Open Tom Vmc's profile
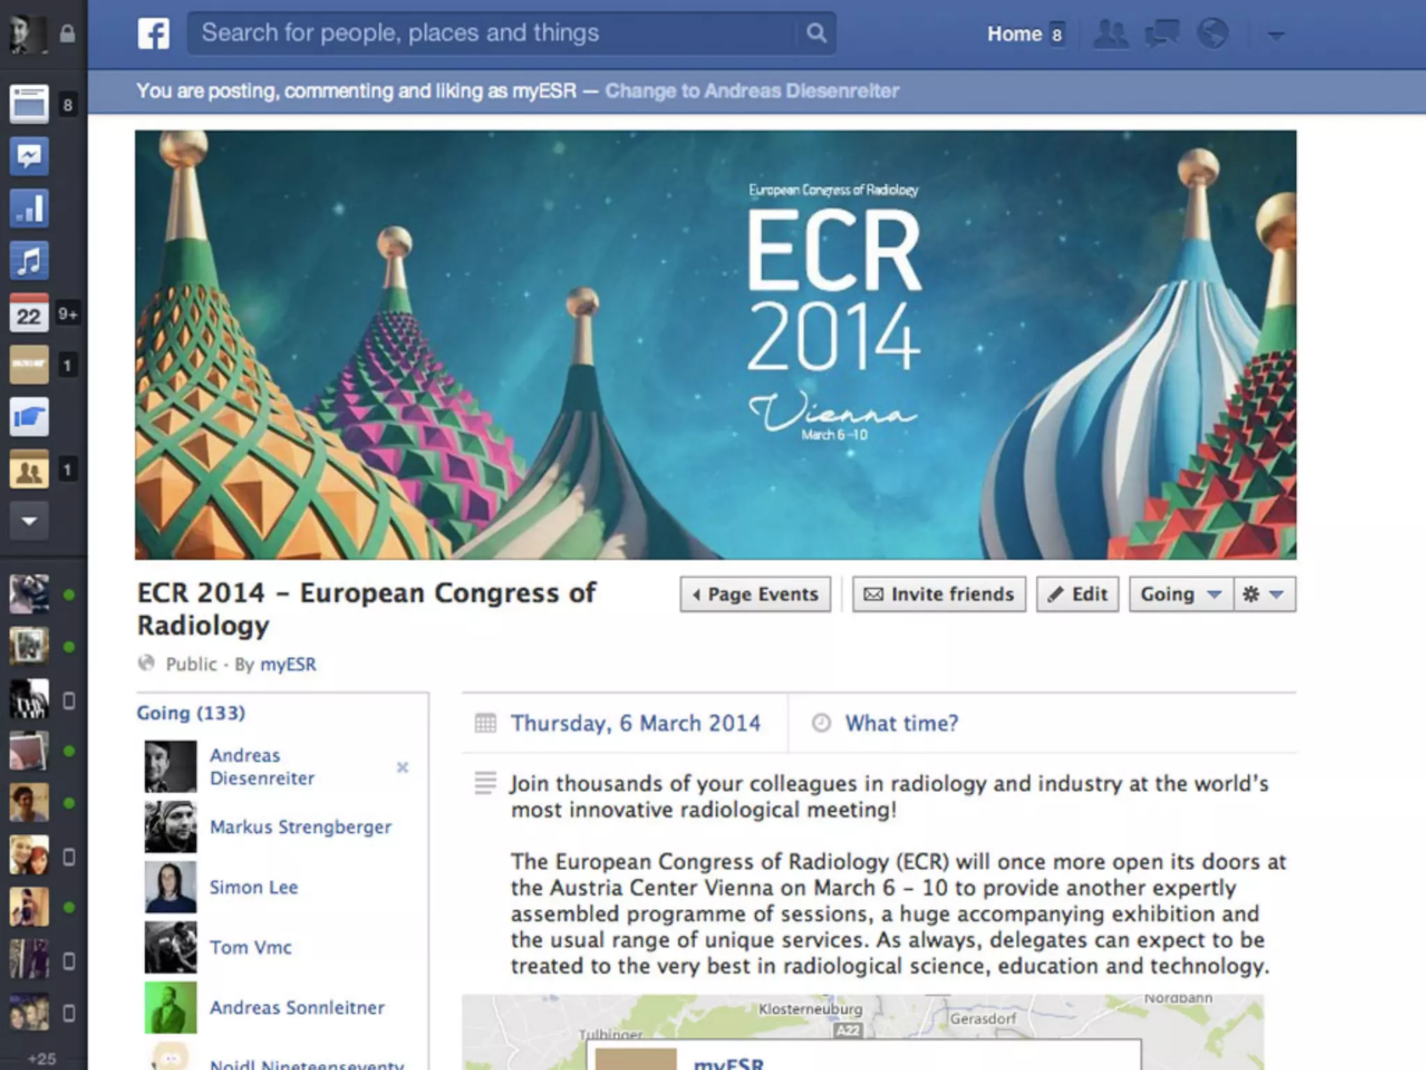 click(251, 947)
